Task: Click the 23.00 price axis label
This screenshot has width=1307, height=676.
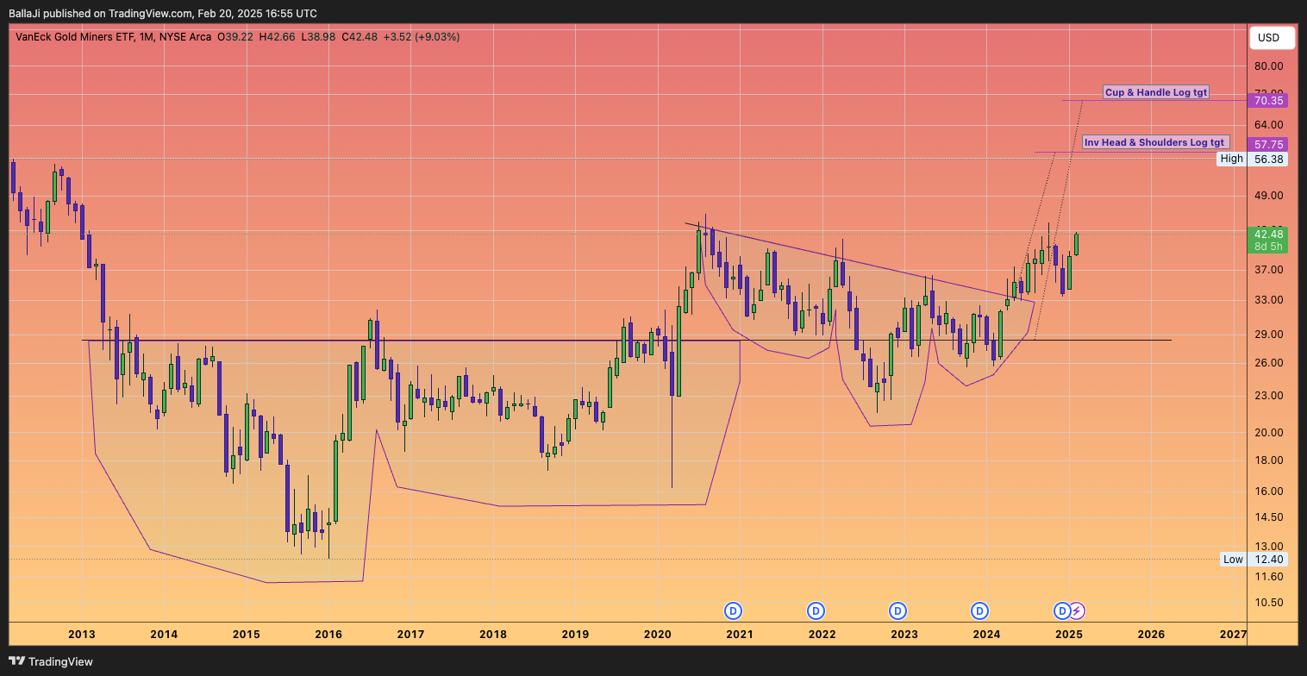Action: [1270, 396]
